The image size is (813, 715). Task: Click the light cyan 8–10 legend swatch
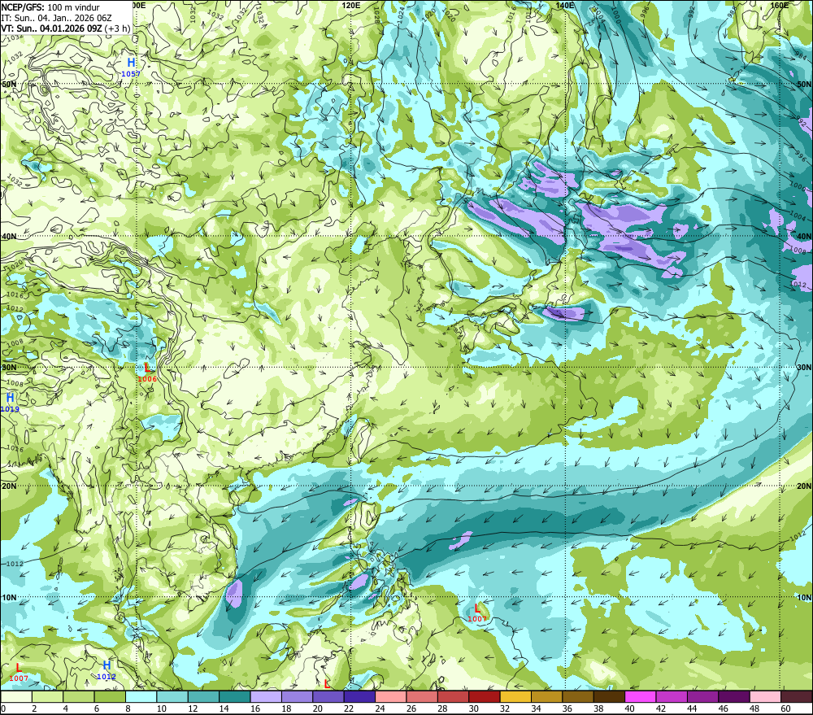[x=141, y=696]
